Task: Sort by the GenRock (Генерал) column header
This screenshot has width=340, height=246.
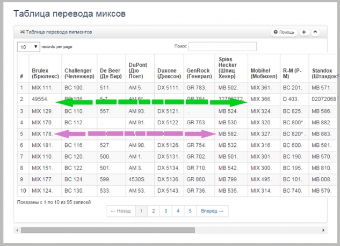Action: click(x=199, y=68)
